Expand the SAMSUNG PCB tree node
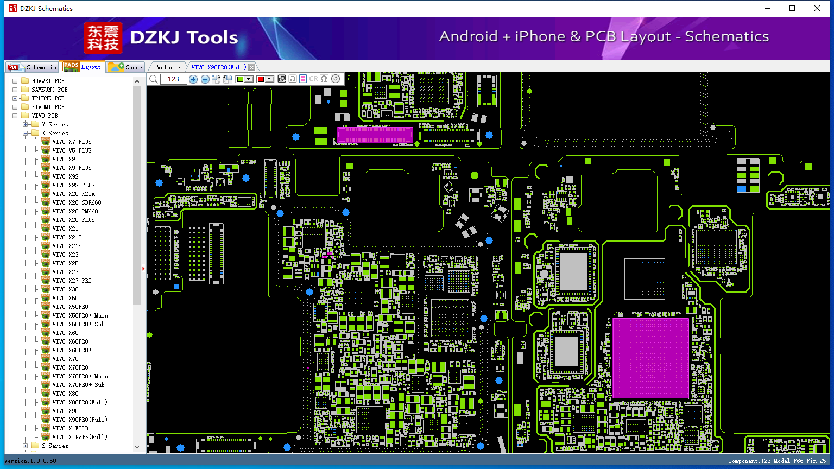This screenshot has height=469, width=834. pos(15,90)
